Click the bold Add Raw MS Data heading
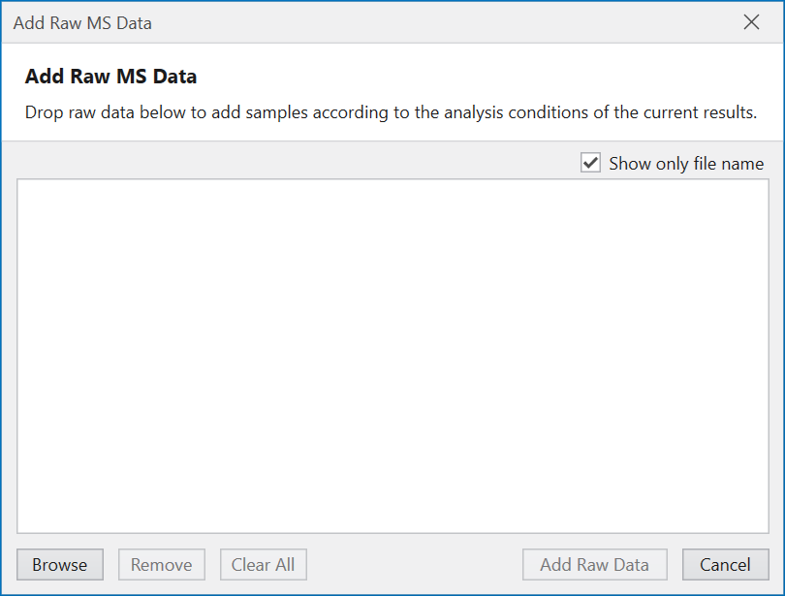This screenshot has height=596, width=785. [110, 77]
